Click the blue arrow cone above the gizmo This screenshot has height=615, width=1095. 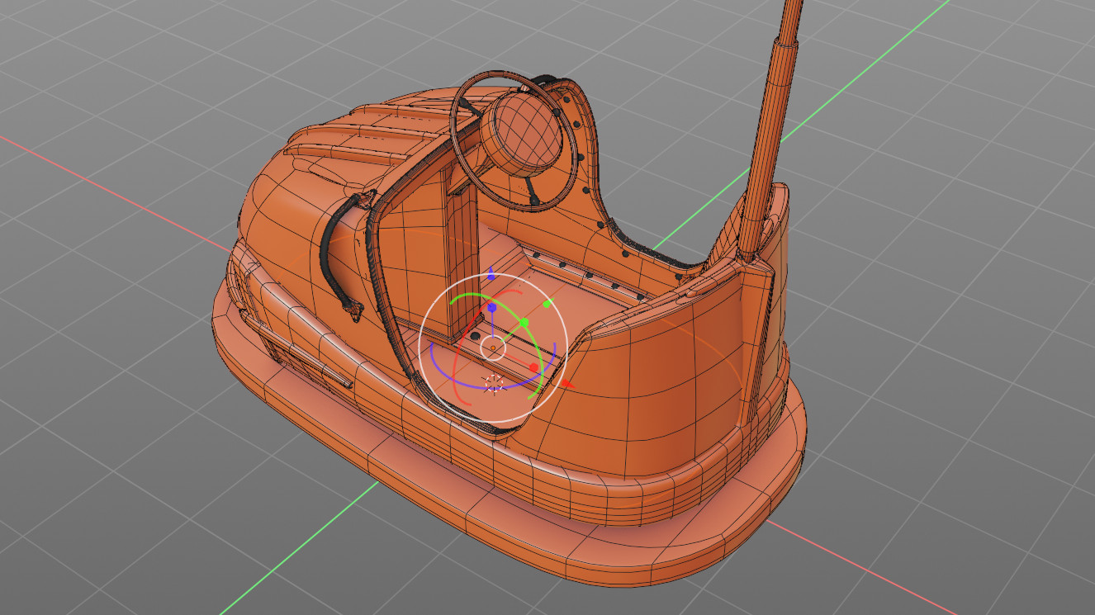(491, 273)
